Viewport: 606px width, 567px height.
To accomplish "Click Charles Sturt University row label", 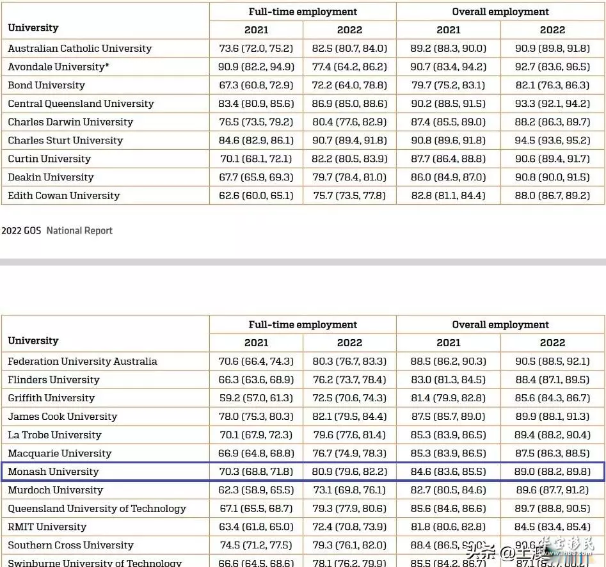I will coord(65,140).
